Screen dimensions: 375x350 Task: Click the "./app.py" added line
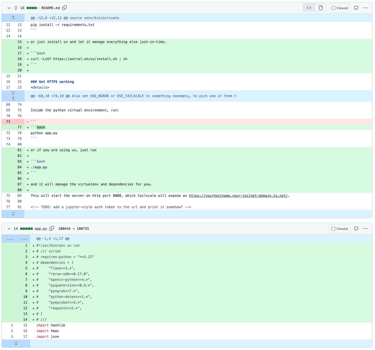click(x=39, y=167)
